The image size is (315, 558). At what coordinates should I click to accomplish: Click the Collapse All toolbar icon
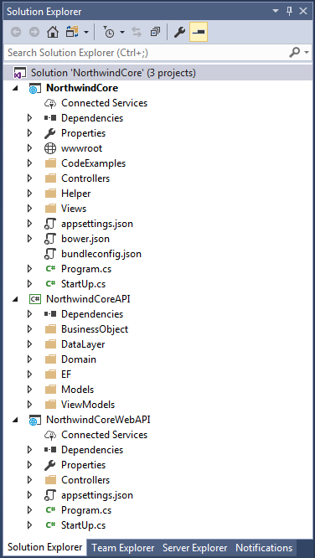[x=155, y=33]
